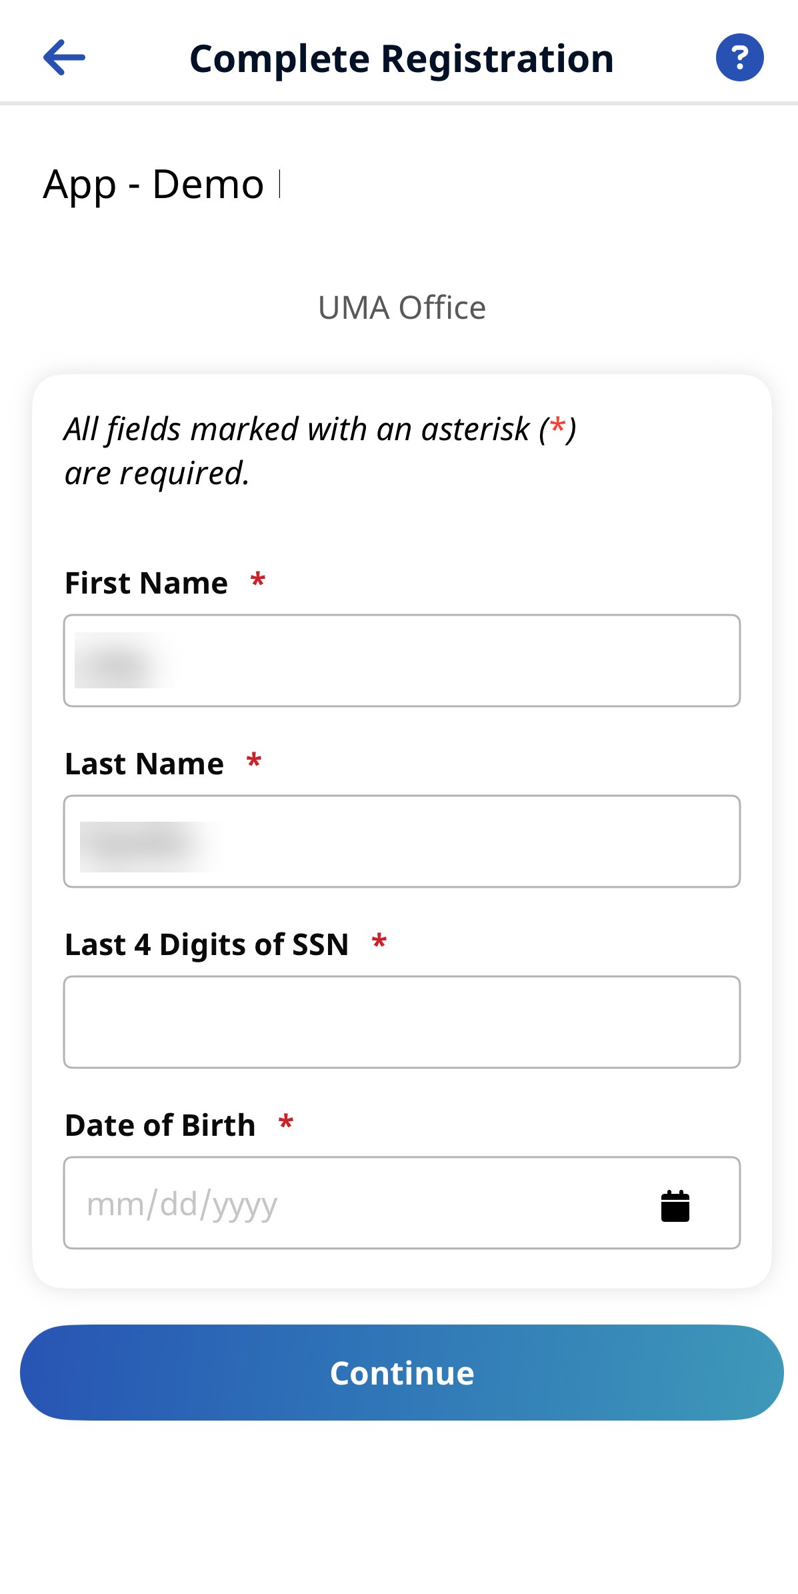The width and height of the screenshot is (798, 1594).
Task: Open help via question mark icon
Action: click(739, 57)
